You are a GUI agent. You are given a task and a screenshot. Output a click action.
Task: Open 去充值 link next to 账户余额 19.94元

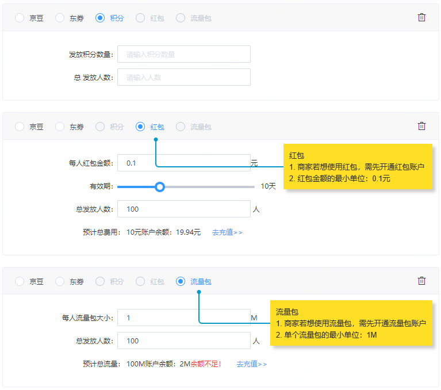227,232
